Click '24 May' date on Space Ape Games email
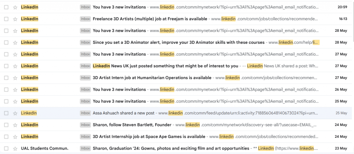 point(341,137)
